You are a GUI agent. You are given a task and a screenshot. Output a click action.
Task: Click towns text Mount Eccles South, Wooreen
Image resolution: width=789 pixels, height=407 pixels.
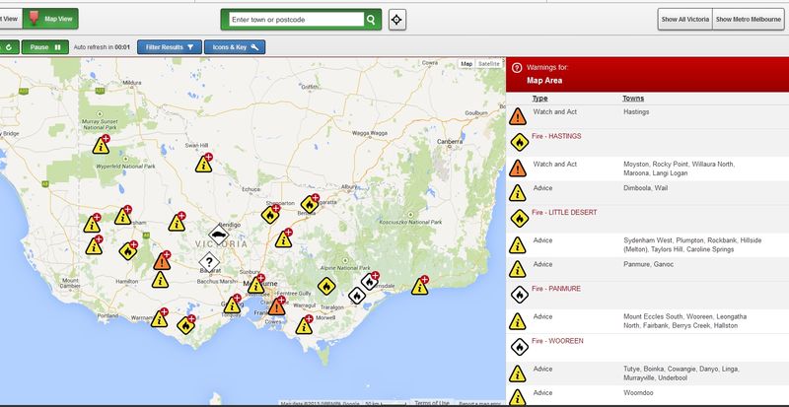[684, 321]
